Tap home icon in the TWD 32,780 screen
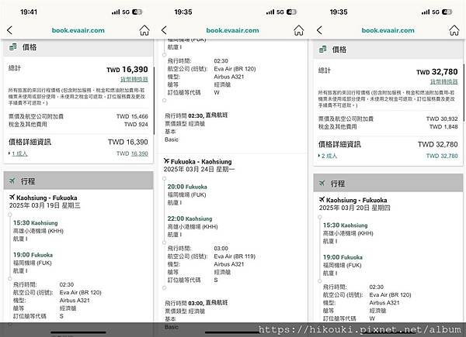 click(454, 30)
